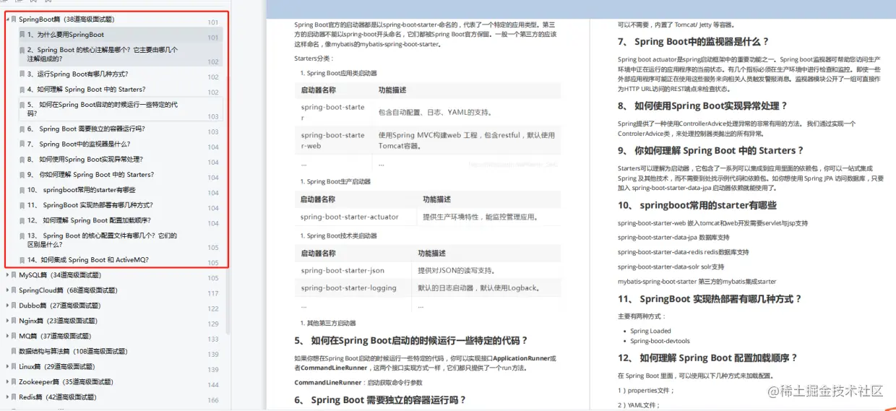Image resolution: width=896 pixels, height=411 pixels.
Task: Open bookmark 10、springboot常用的starter有哪些
Action: tap(82, 190)
